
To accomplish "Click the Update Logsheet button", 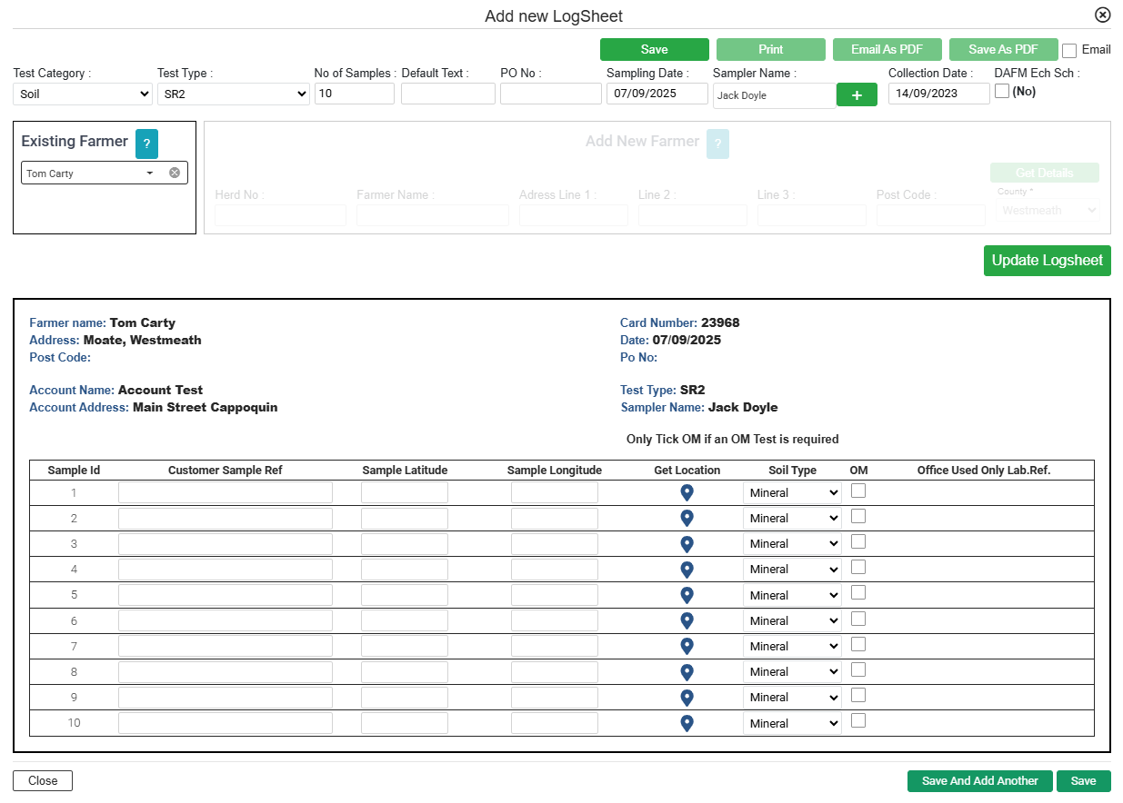I will pos(1047,260).
